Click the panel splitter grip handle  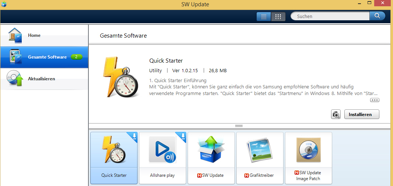(239, 126)
